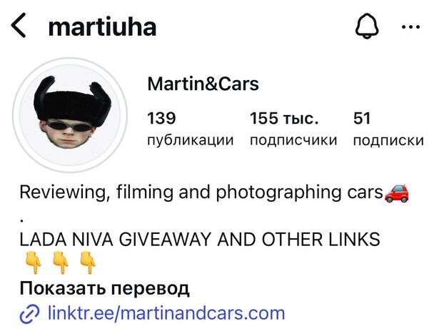This screenshot has height=329, width=444.
Task: Tap the link chain icon
Action: 29,314
